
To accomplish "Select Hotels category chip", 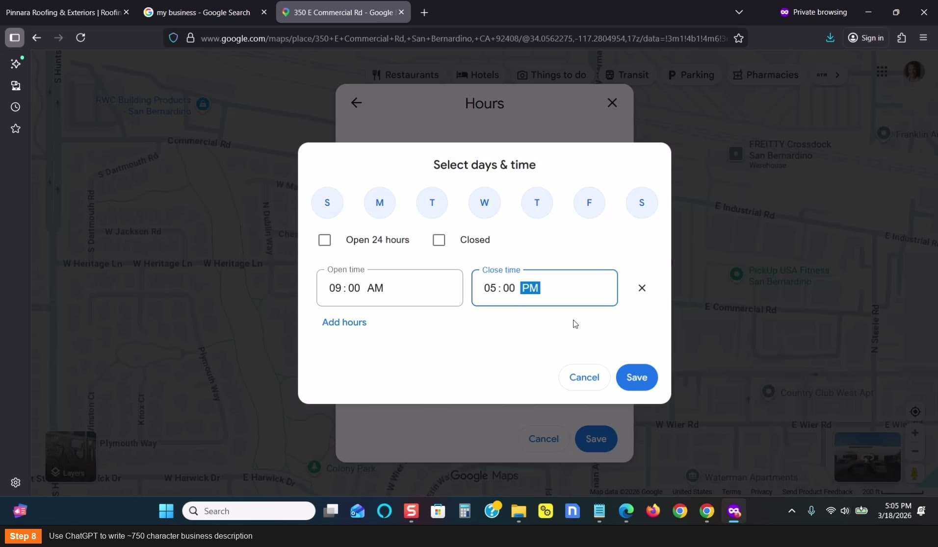I will pos(478,75).
